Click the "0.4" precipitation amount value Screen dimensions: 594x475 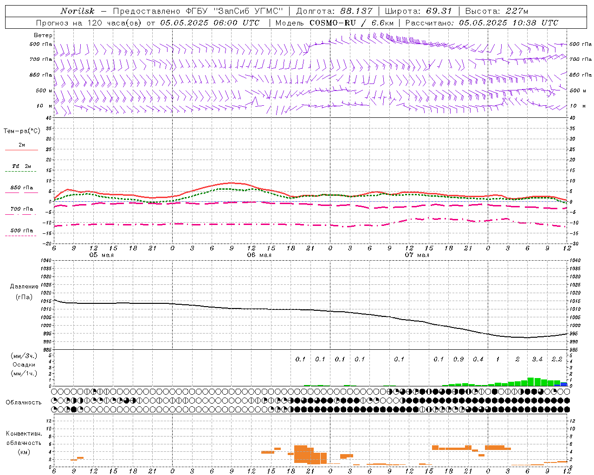click(x=478, y=359)
